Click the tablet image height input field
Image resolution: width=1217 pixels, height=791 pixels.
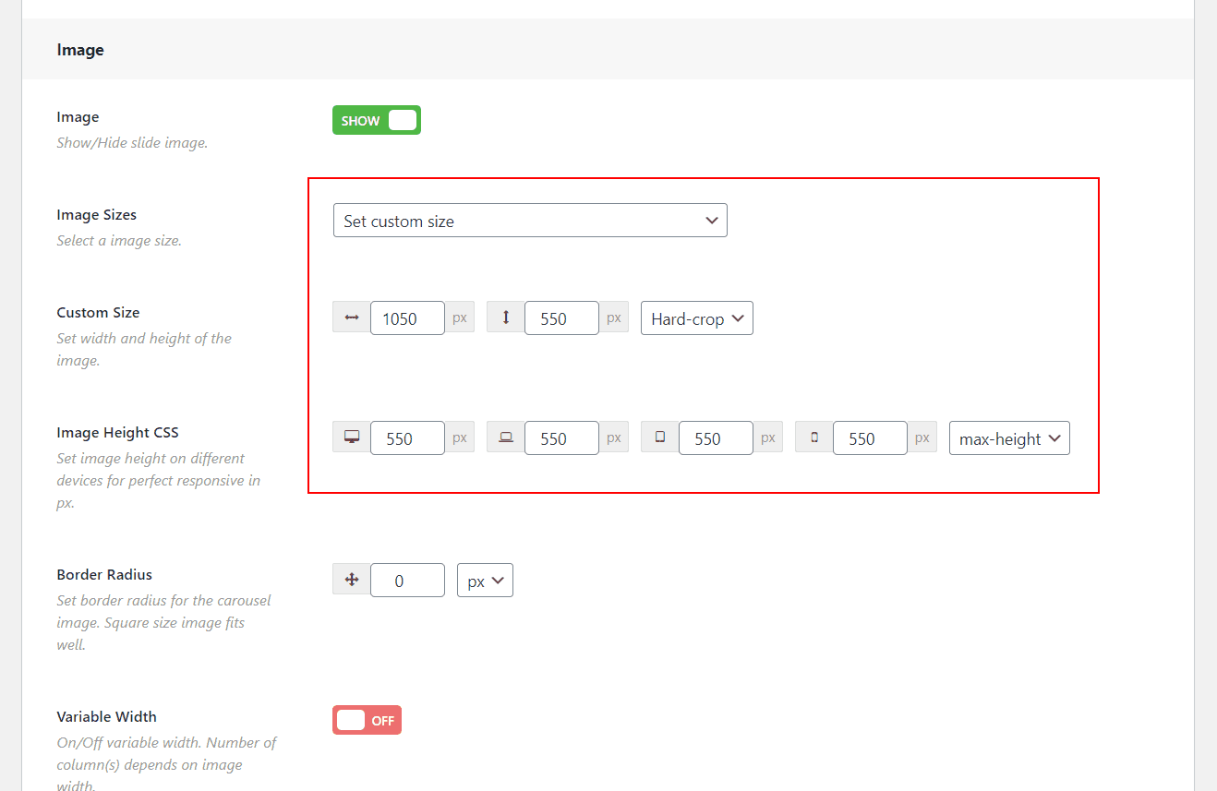(x=716, y=438)
